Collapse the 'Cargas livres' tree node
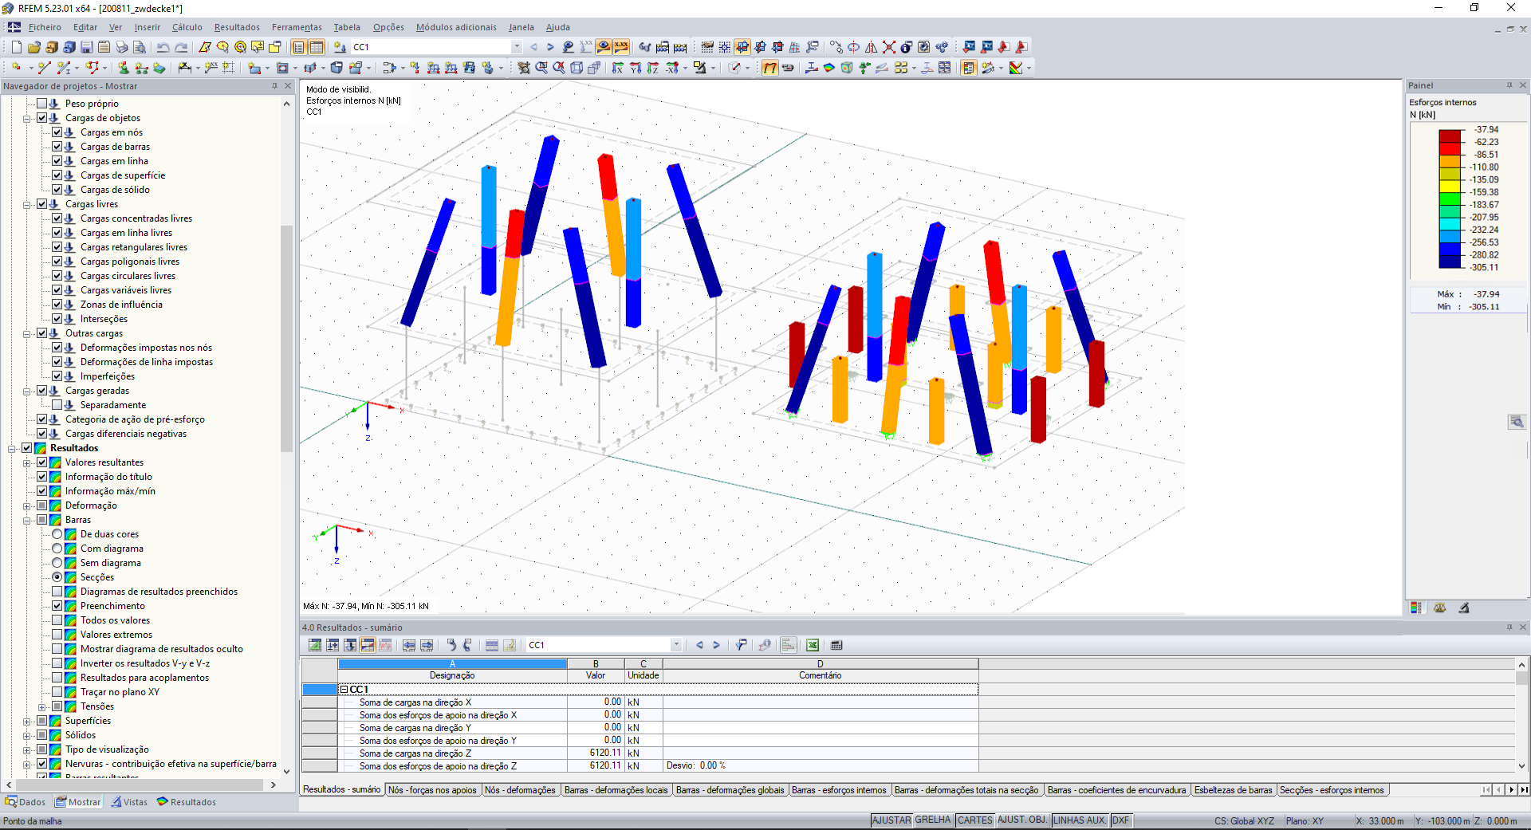The image size is (1531, 830). click(x=27, y=204)
